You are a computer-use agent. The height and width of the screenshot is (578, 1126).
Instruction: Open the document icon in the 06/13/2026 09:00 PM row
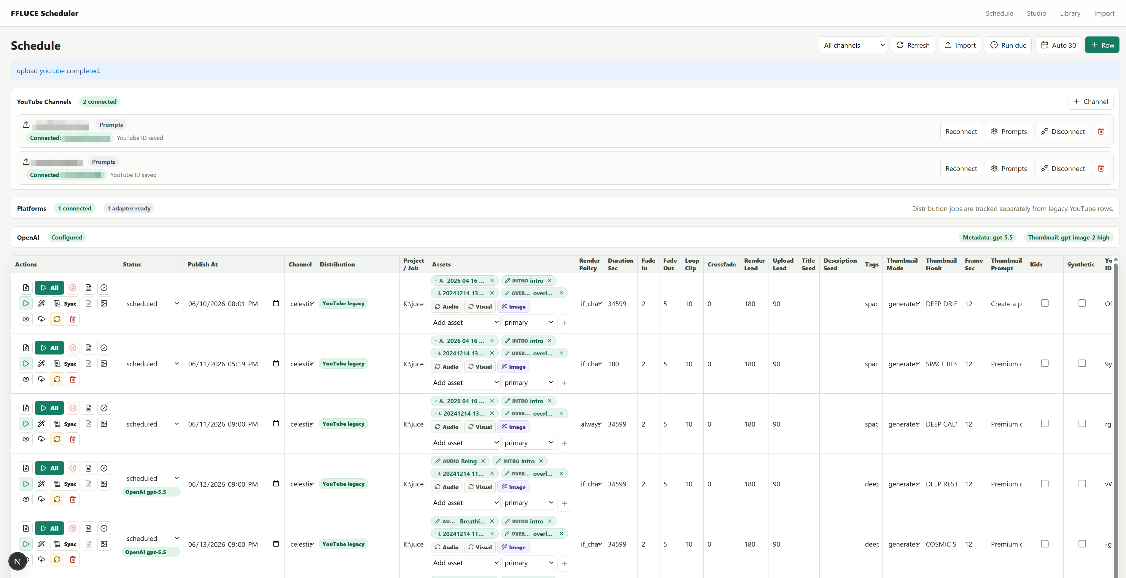[89, 528]
